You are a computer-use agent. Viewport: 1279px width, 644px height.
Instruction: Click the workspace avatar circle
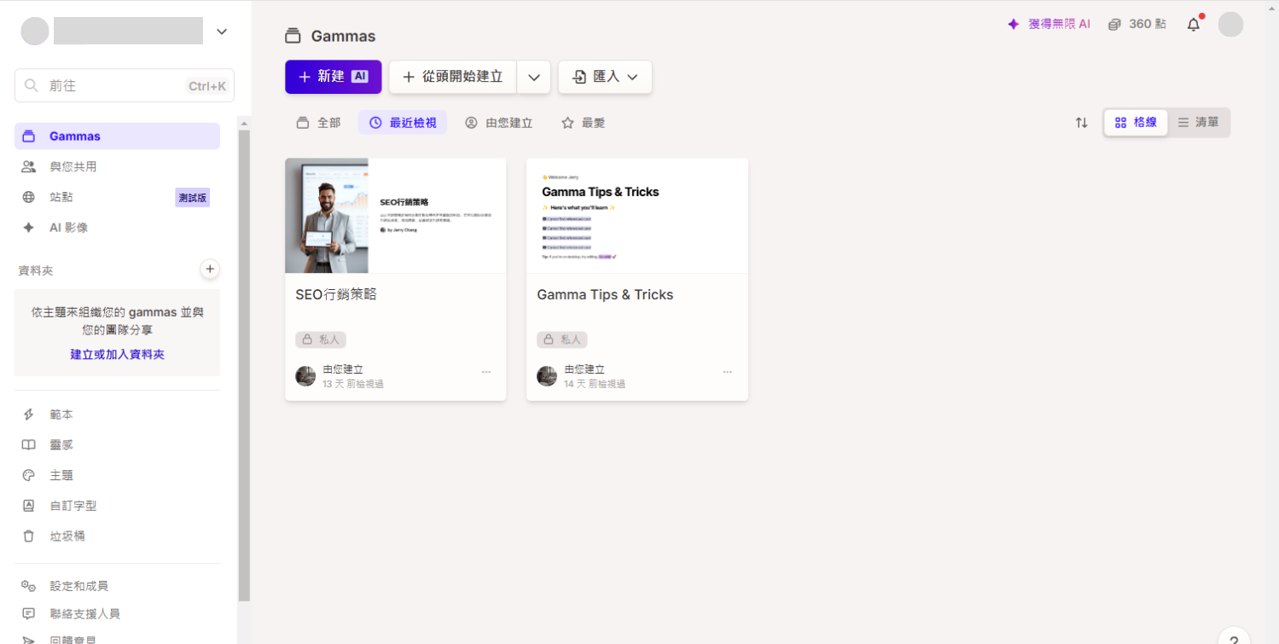[35, 32]
